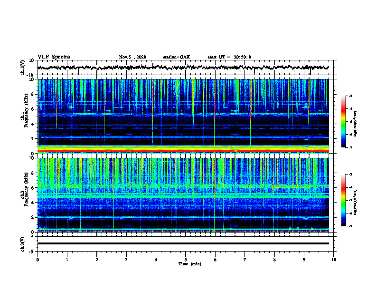Image resolution: width=376 pixels, height=291 pixels.
Task: Click the "2" kHz tick on ch.1 frequency axis
Action: (x=33, y=139)
